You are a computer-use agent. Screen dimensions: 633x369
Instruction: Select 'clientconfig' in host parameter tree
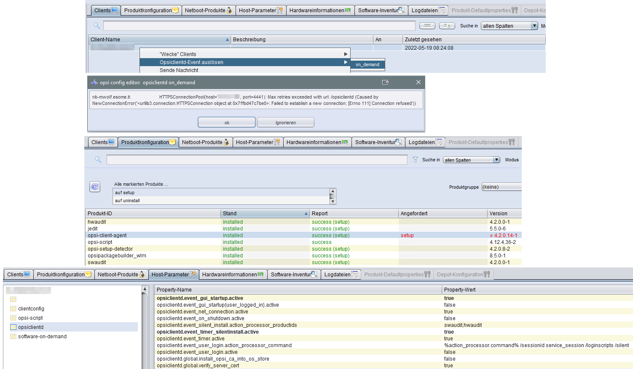[31, 309]
